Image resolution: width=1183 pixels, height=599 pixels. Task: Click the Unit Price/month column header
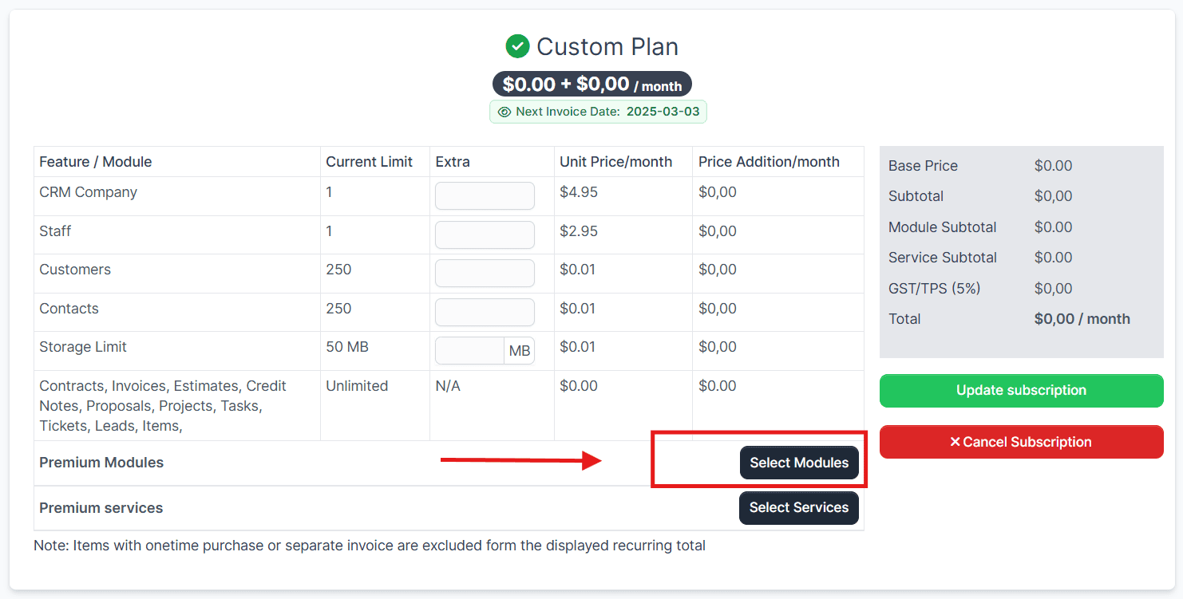click(615, 162)
